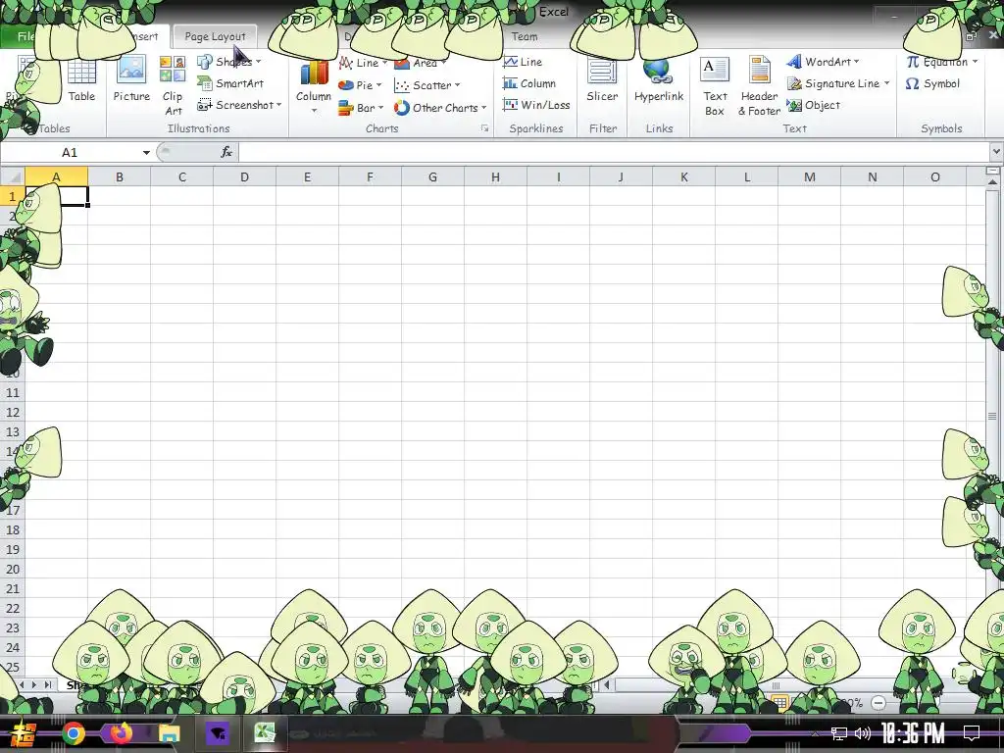Insert an Object
Screen dimensions: 1004x753
click(x=813, y=105)
